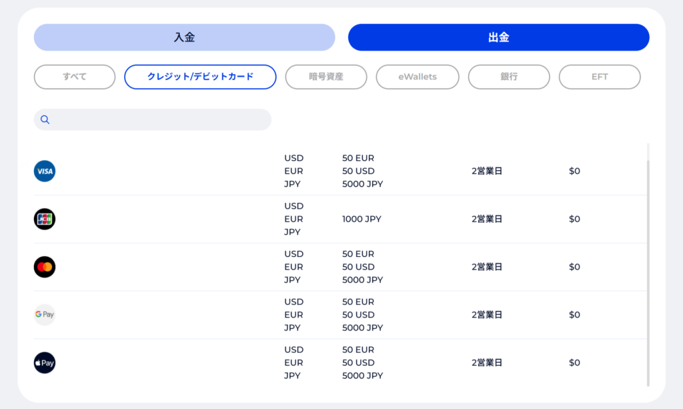This screenshot has height=409, width=683.
Task: Click into the payment search field
Action: (160, 120)
